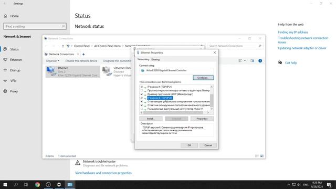The width and height of the screenshot is (336, 189).
Task: Open the change your view icon
Action: point(240,61)
